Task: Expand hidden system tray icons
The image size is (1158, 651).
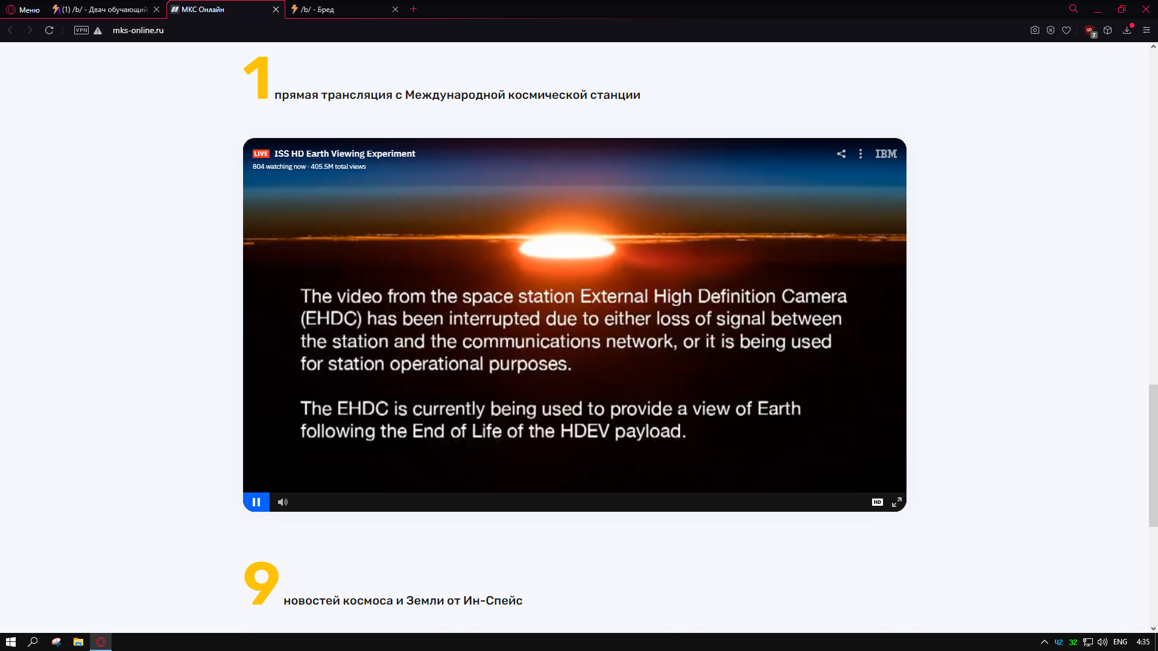Action: coord(1045,642)
